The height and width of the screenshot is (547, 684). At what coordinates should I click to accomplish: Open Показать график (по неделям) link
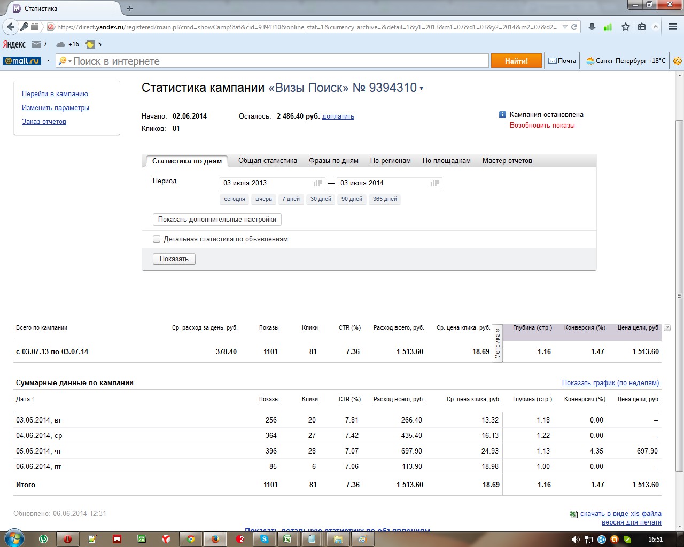coord(610,383)
